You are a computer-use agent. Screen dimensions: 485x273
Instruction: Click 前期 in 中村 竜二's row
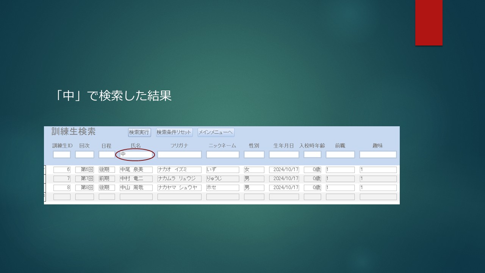[x=107, y=179]
